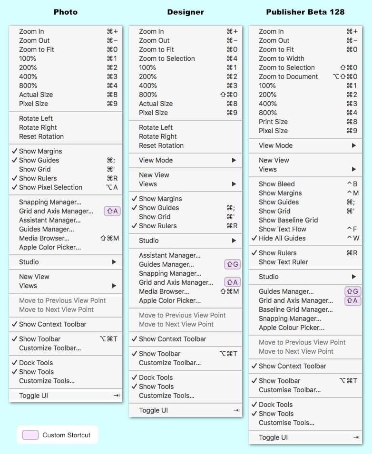Select Show Text Flow in Publisher menu

[x=305, y=229]
